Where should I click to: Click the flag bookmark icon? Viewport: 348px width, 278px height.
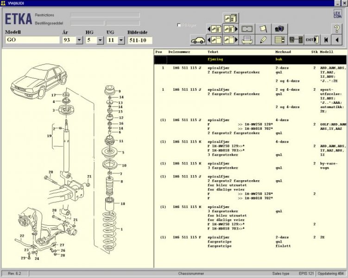[x=263, y=29]
